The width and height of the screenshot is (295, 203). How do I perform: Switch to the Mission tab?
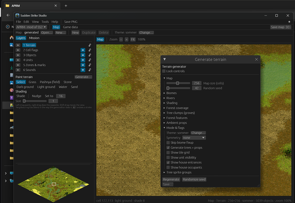coord(34,38)
